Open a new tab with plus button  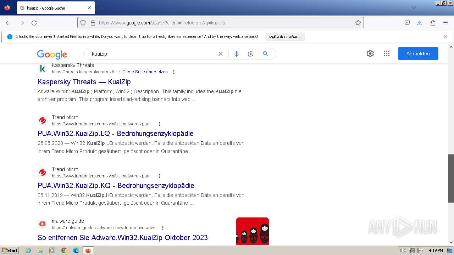coord(103,8)
